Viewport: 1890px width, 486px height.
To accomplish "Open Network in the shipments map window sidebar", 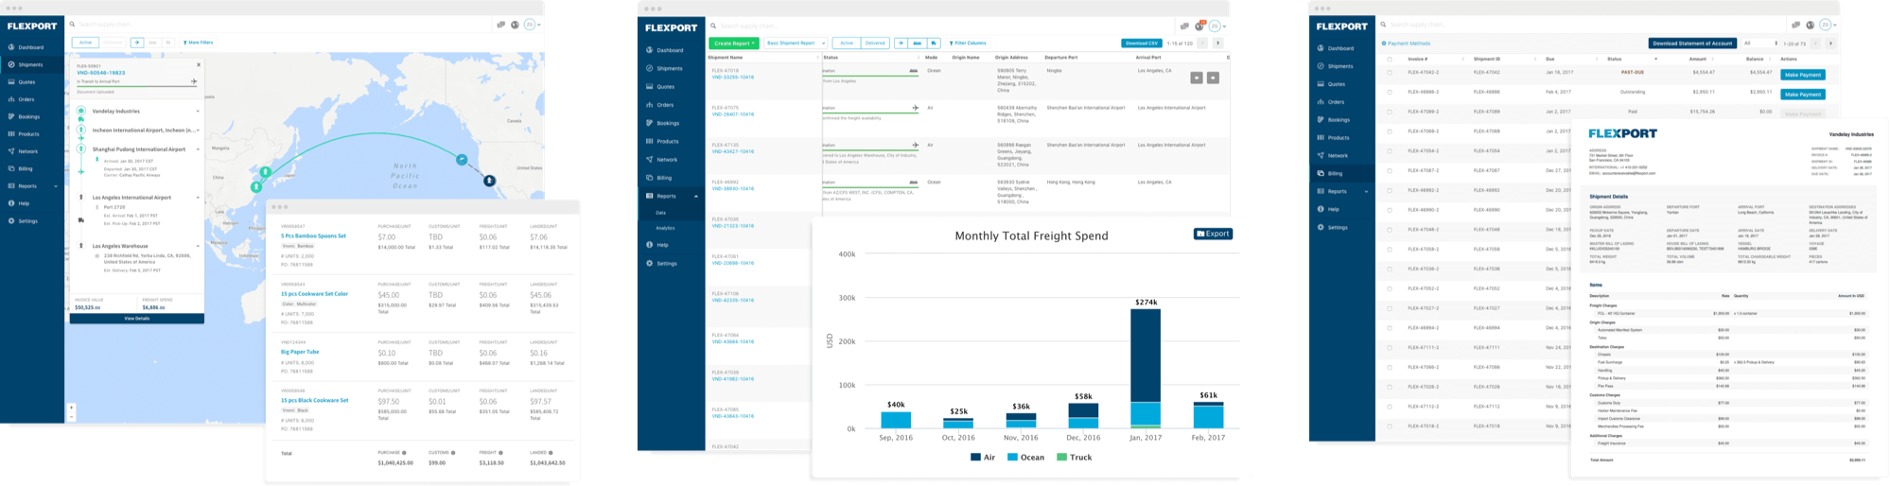I will point(28,151).
